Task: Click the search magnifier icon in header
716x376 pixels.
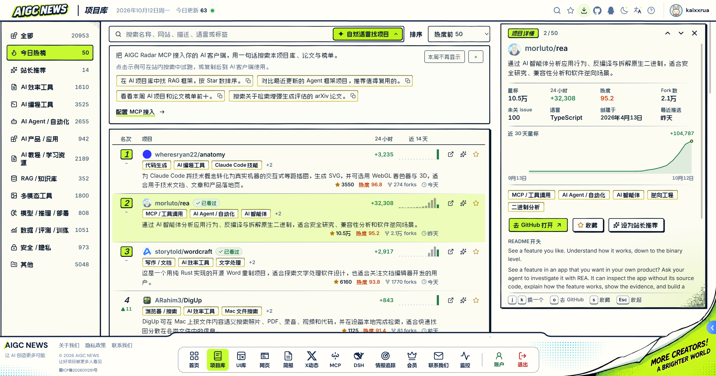Action: click(x=557, y=11)
